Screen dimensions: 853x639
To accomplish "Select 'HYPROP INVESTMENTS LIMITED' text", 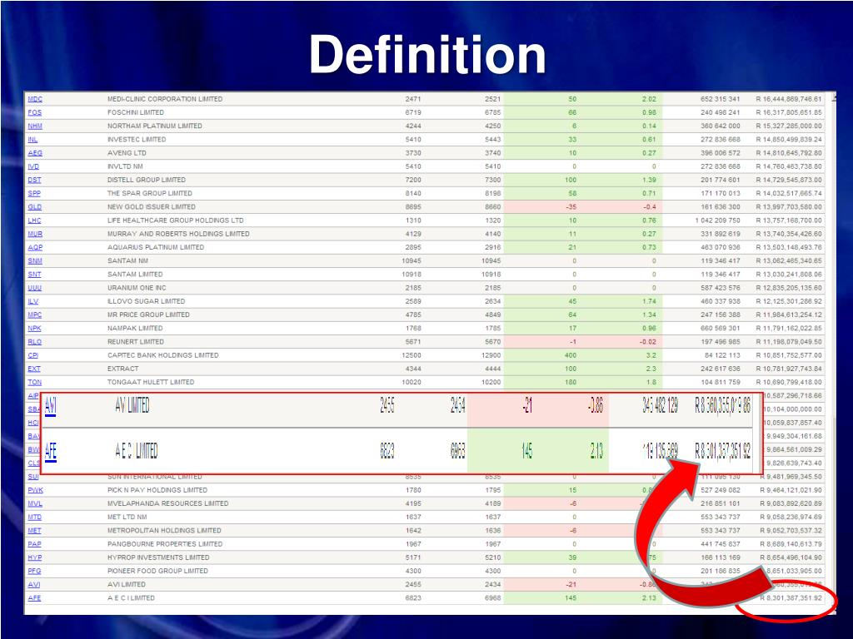I will (x=158, y=557).
